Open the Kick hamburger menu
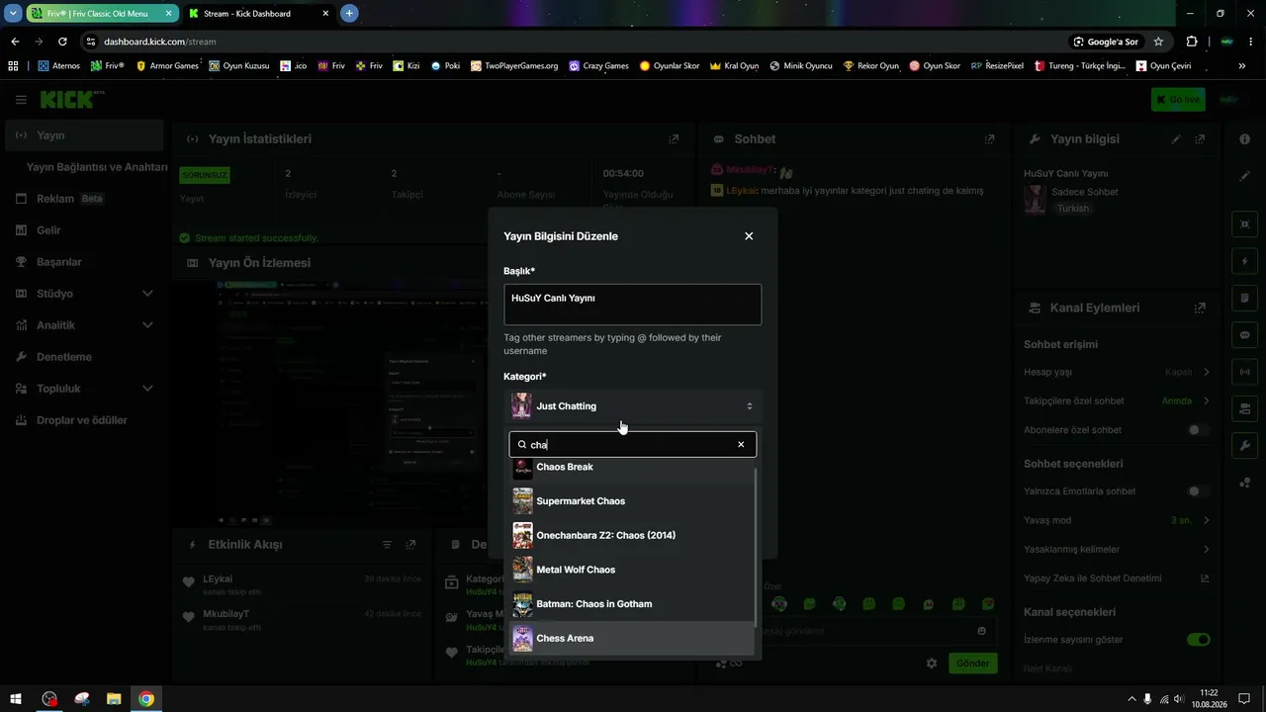 (21, 100)
